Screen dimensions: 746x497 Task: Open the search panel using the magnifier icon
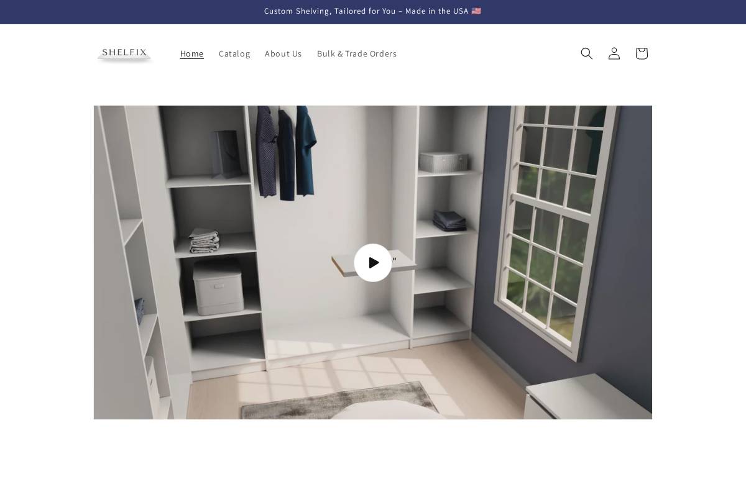click(586, 53)
